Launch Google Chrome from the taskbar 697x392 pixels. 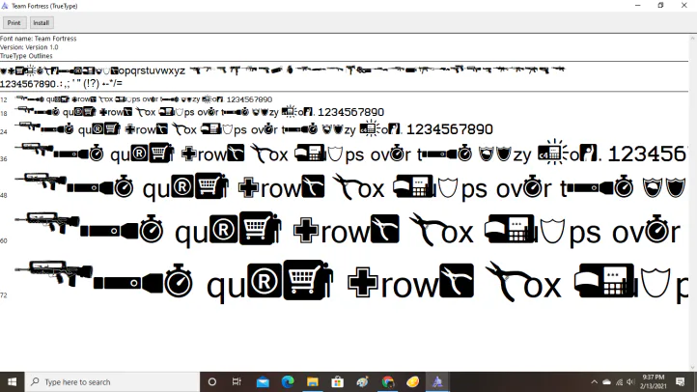pos(388,381)
